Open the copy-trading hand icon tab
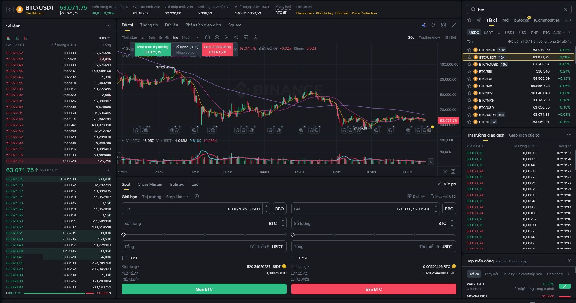The height and width of the screenshot is (303, 576). click(479, 20)
